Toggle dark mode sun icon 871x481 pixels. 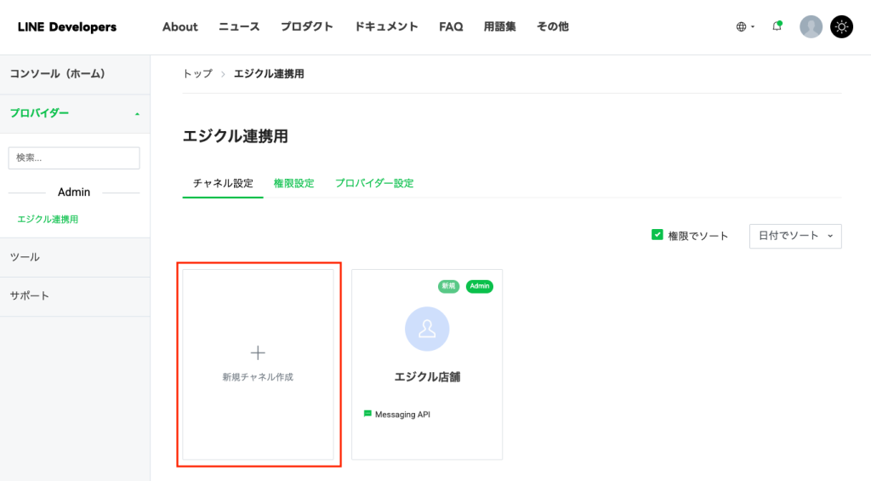(841, 26)
